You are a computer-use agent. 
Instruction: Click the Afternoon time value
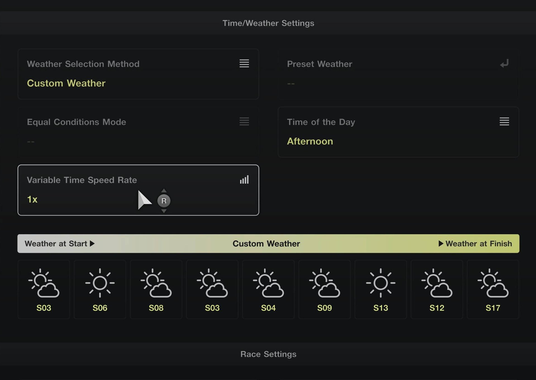[x=310, y=141]
